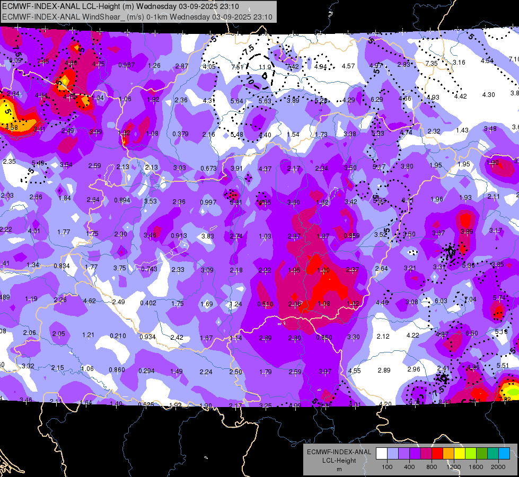Click the teal legend swatch
The image size is (519, 477).
tap(493, 453)
